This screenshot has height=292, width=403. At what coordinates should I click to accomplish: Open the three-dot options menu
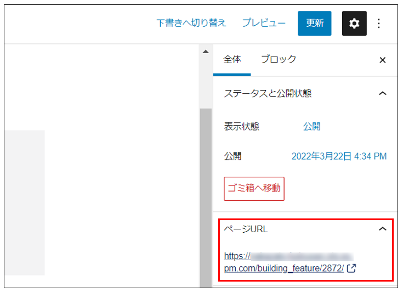click(378, 24)
